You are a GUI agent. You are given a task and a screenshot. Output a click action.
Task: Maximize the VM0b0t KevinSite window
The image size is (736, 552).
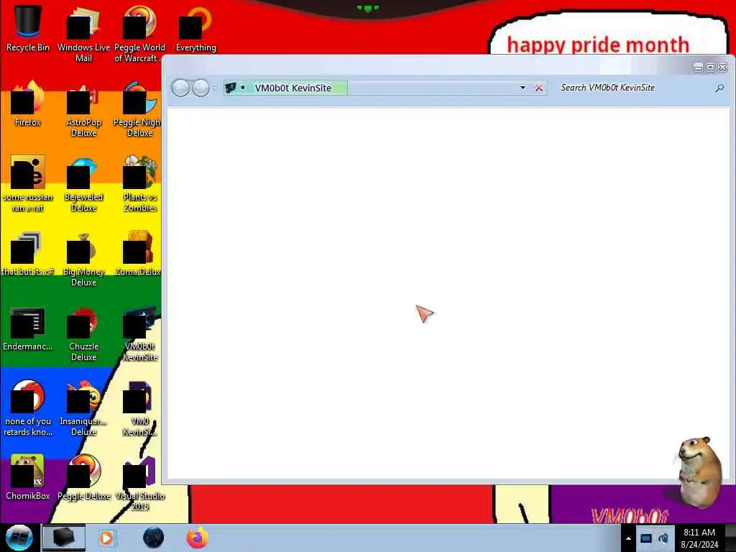pyautogui.click(x=711, y=68)
